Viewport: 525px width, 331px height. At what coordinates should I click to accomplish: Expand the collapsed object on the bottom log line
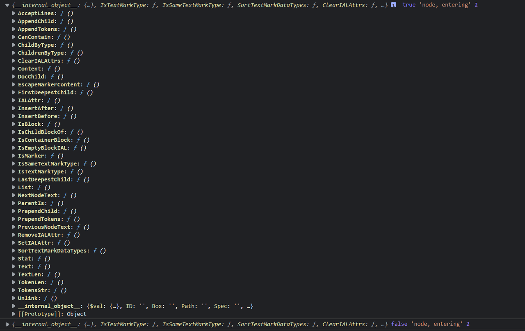(x=7, y=324)
